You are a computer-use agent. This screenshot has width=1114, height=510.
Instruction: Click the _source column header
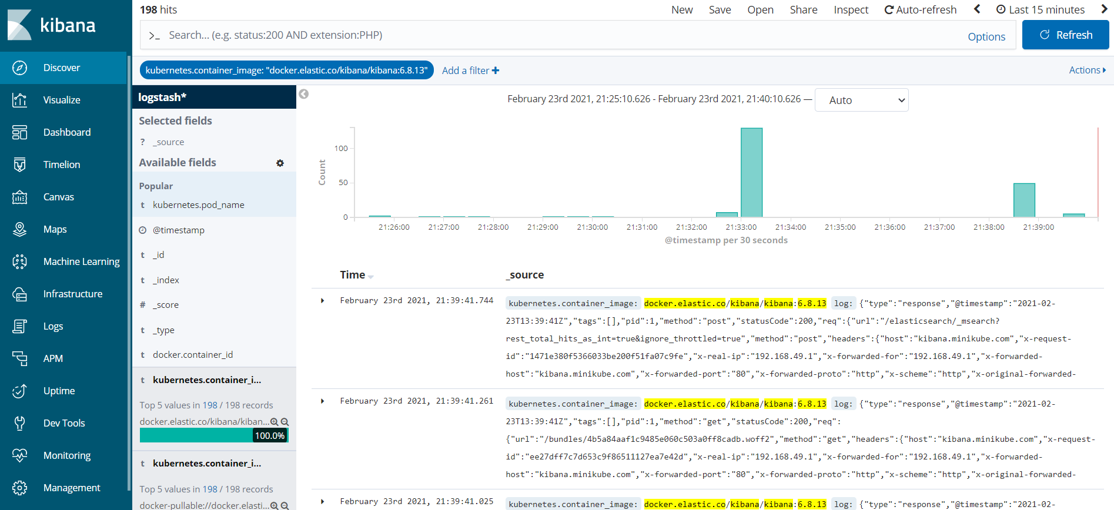[525, 275]
